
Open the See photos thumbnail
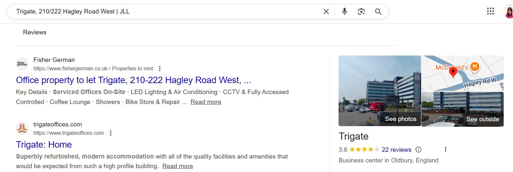point(380,91)
